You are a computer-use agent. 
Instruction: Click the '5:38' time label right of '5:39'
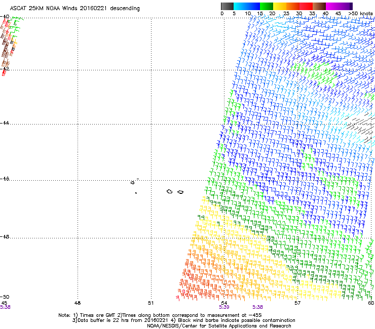tap(257, 307)
